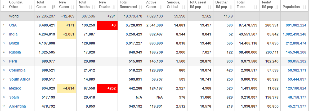Click World deaths per million 113.9
The height and width of the screenshot is (111, 309).
pyautogui.click(x=228, y=16)
